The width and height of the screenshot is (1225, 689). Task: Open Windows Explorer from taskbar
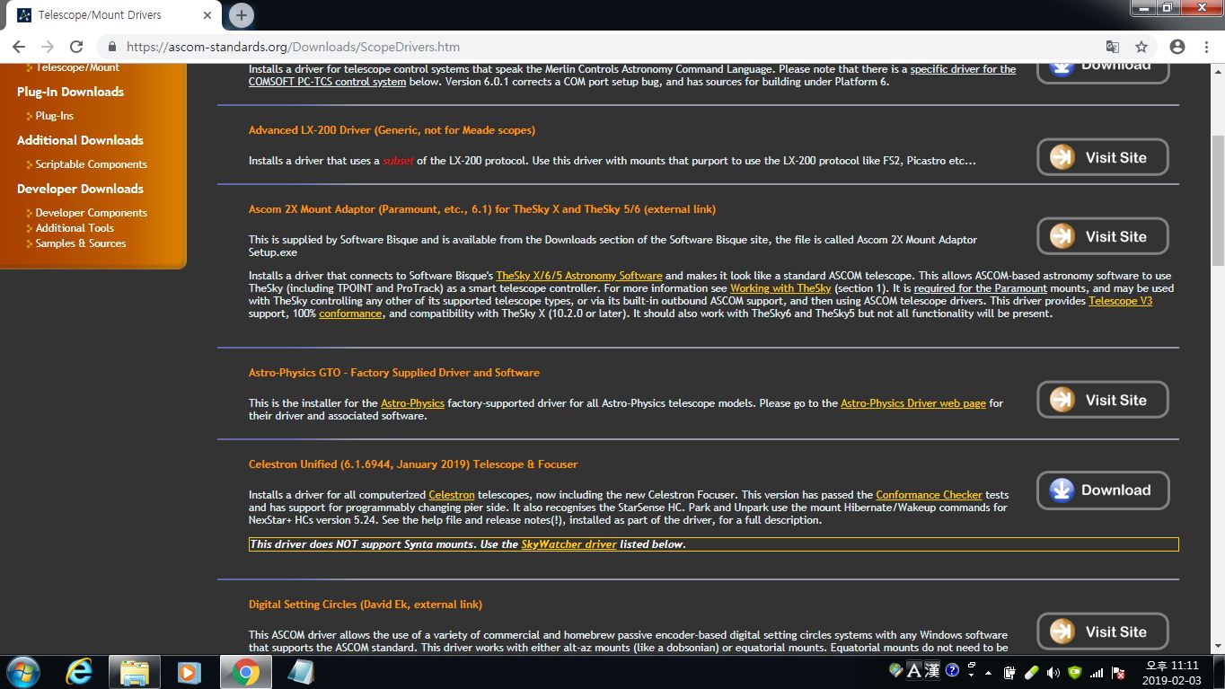135,672
